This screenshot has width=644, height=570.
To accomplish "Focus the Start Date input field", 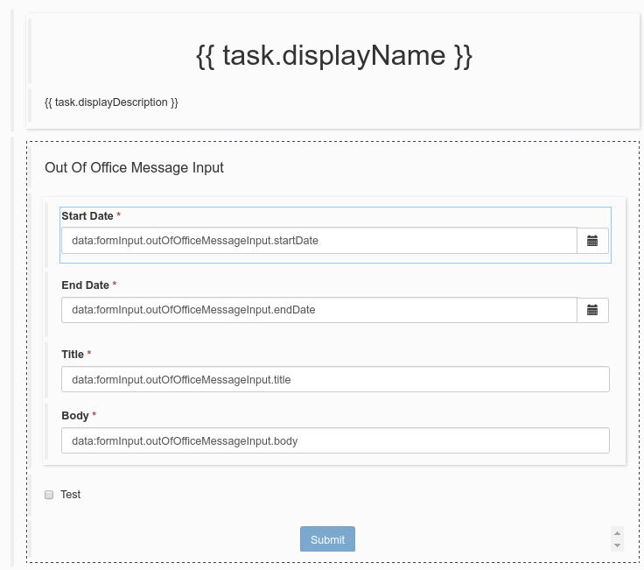I will [x=318, y=241].
